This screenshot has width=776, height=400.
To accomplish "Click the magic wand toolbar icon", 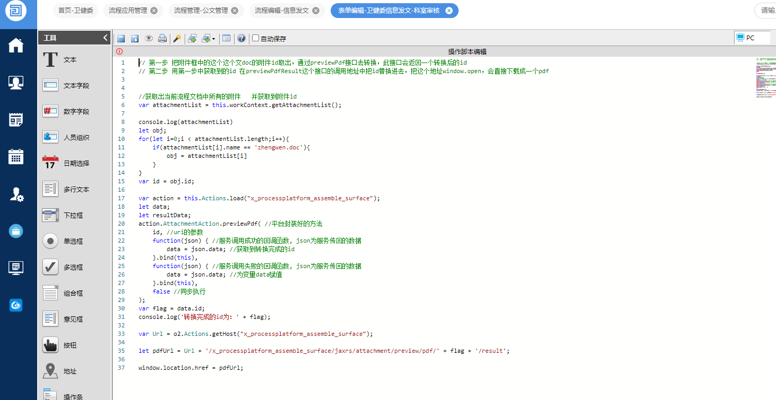I will (177, 39).
